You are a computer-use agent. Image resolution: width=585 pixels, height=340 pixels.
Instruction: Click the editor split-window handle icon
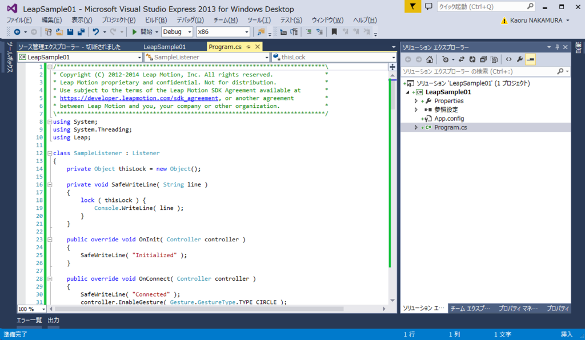pos(392,67)
